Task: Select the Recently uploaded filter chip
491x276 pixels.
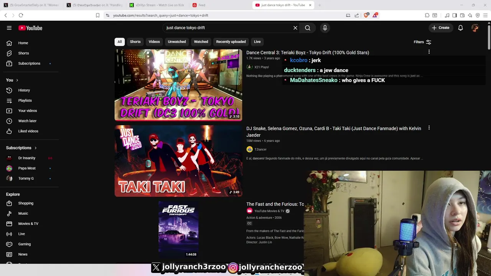Action: (231, 42)
